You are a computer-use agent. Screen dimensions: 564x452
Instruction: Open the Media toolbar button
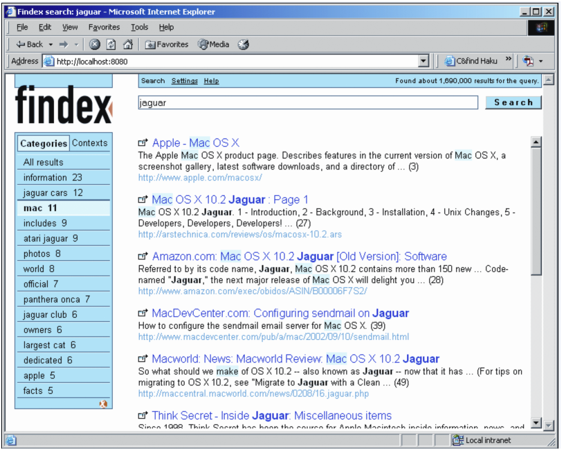[213, 44]
